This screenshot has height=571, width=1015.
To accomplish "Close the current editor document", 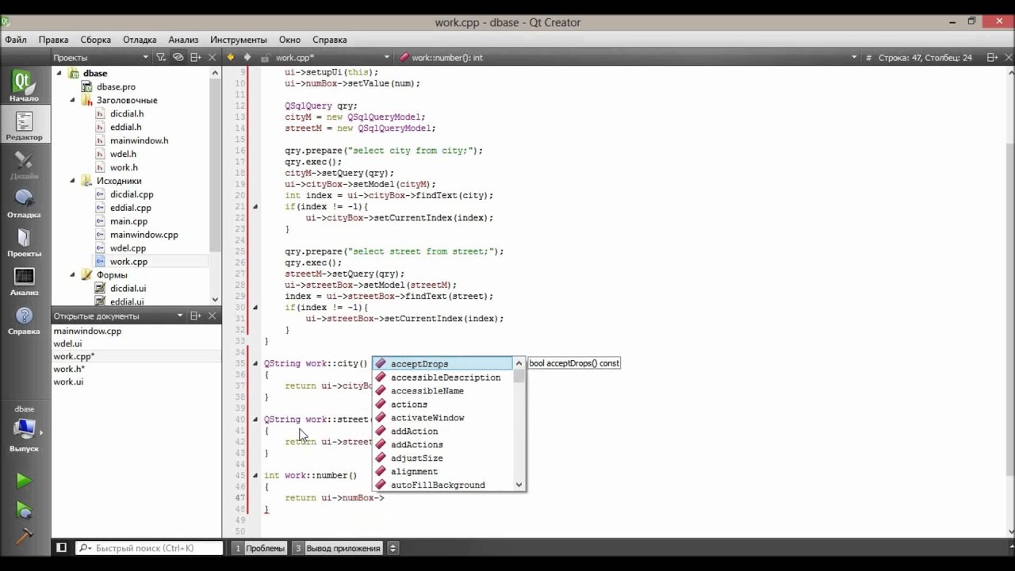I will [1008, 57].
